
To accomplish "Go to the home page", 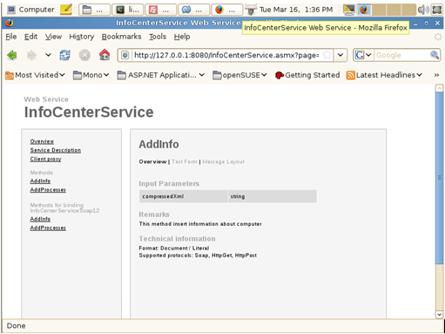I will [105, 55].
